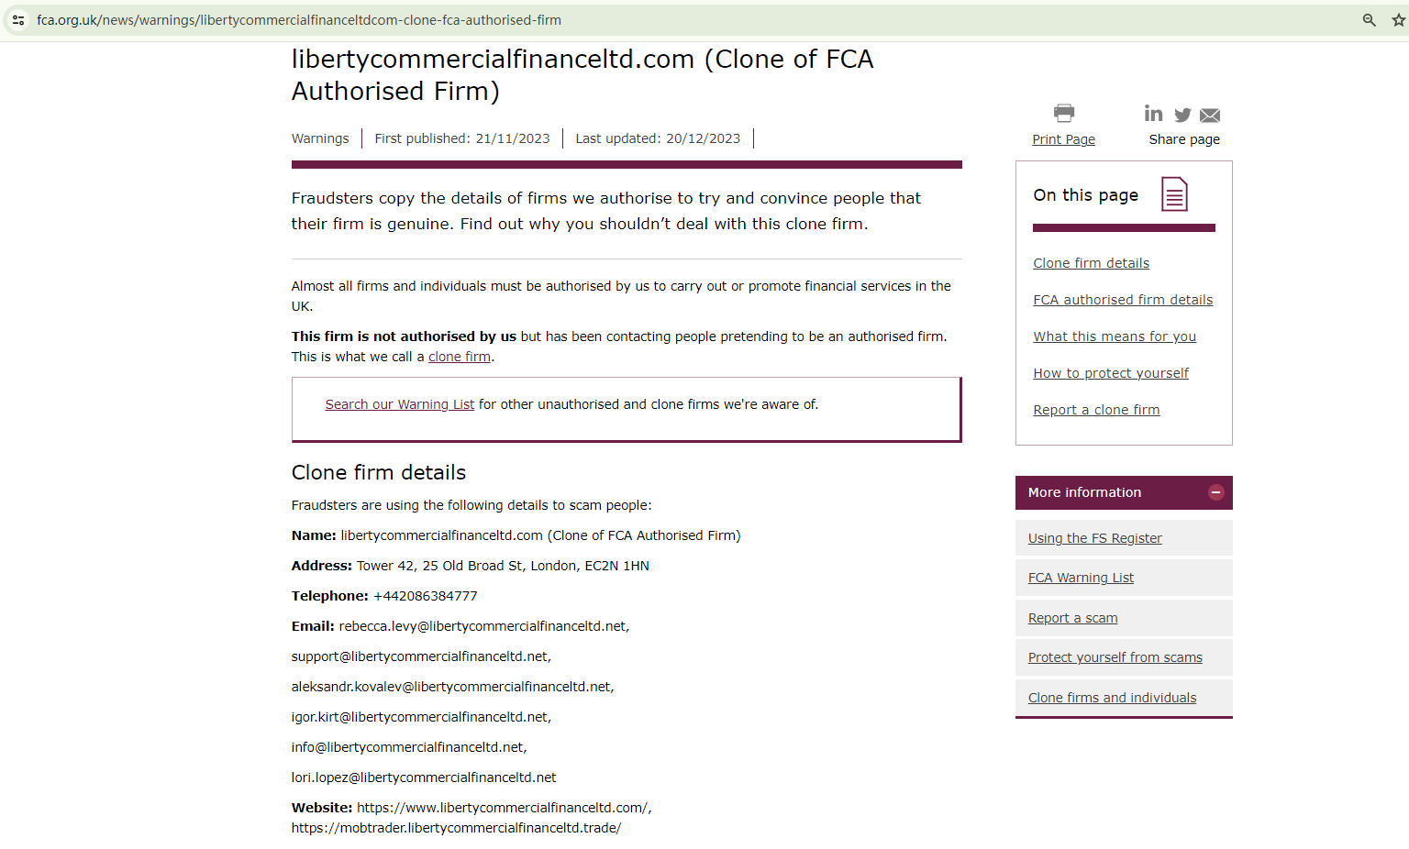Click the document icon beside On this page

coord(1174,194)
